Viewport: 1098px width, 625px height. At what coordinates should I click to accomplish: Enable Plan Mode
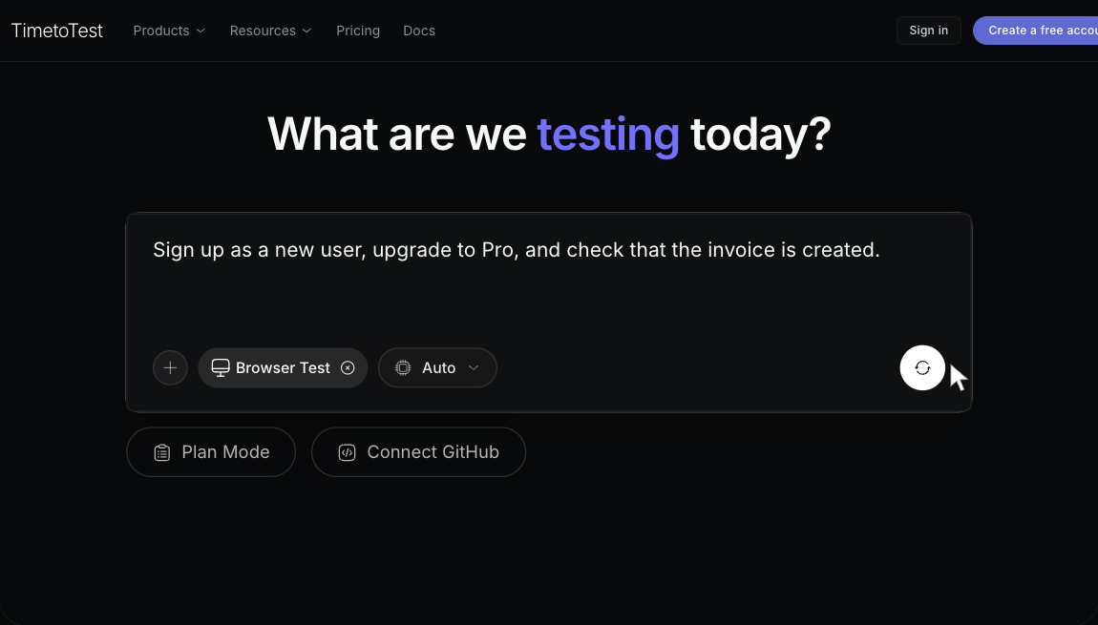click(211, 452)
